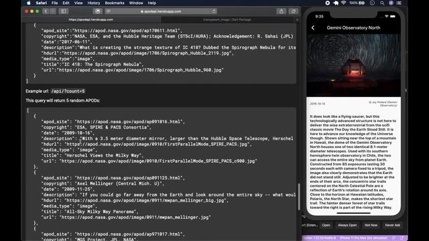The width and height of the screenshot is (429, 241).
Task: Tap the back arrow in the simulator app
Action: (313, 27)
